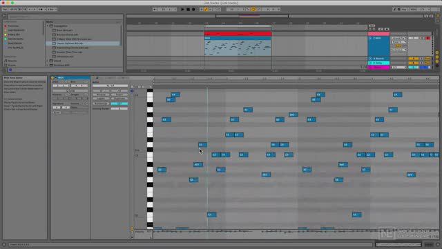Open the global quantization menu
Image resolution: width=442 pixels, height=249 pixels.
pyautogui.click(x=52, y=9)
